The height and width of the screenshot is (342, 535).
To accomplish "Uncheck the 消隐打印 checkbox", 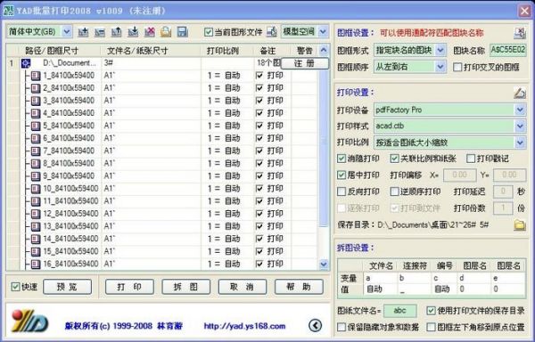I will point(342,159).
